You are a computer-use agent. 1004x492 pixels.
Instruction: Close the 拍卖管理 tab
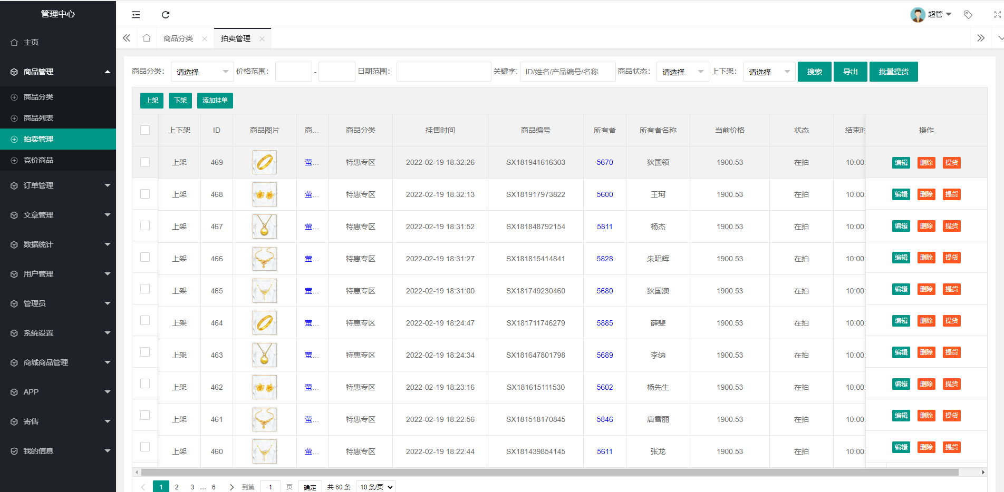(262, 38)
